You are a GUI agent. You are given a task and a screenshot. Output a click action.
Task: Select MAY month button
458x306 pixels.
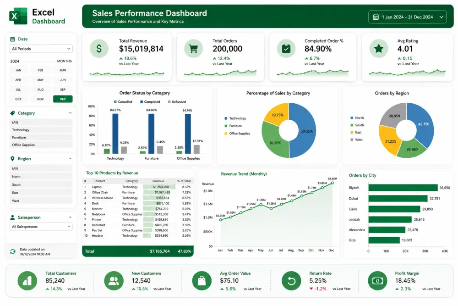click(x=41, y=80)
